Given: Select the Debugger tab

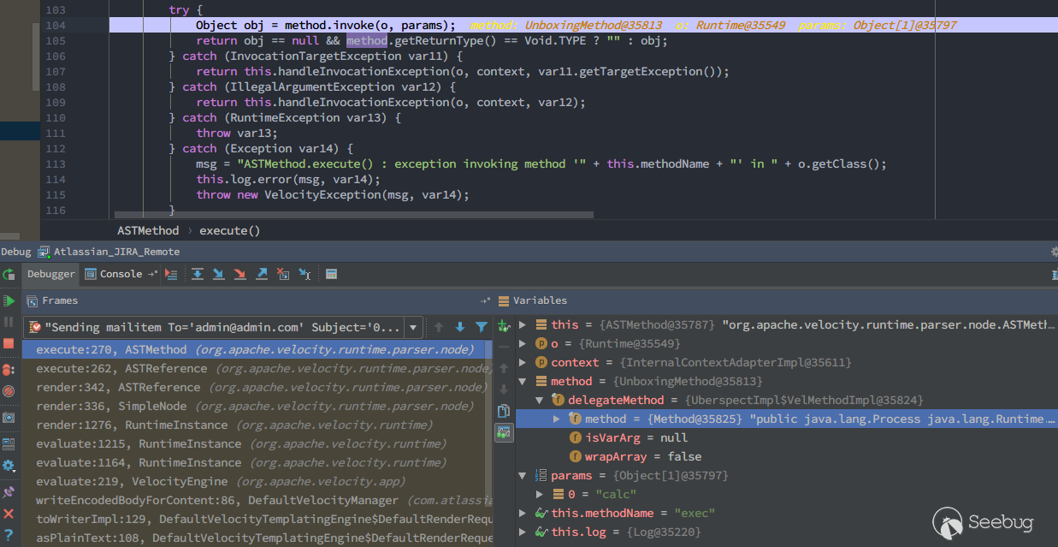Looking at the screenshot, I should click(51, 274).
